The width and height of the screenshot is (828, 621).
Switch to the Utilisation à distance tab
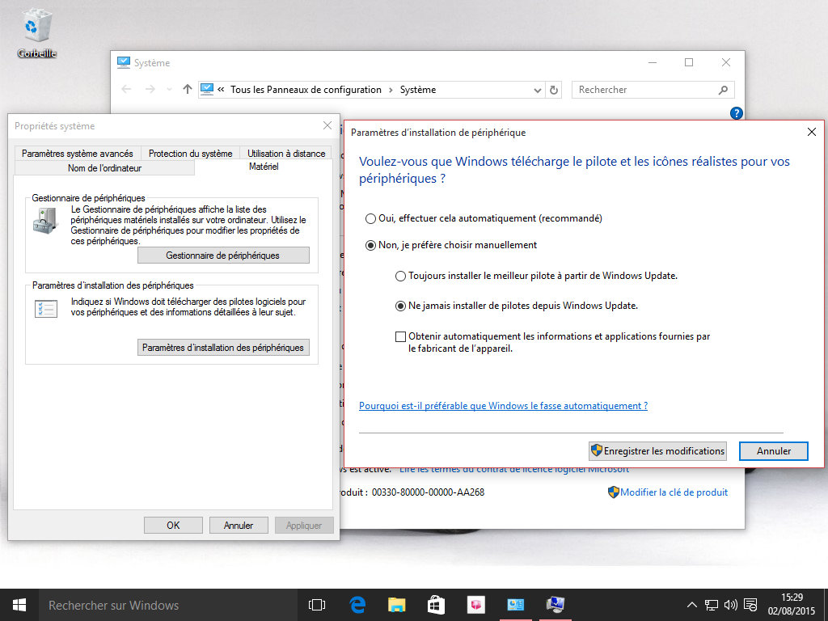[x=286, y=153]
